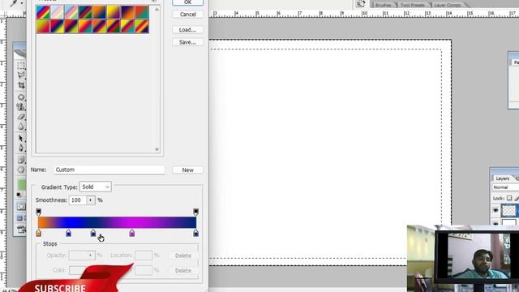Confirm with the OK button
Viewport: 519px width, 292px height.
(187, 2)
